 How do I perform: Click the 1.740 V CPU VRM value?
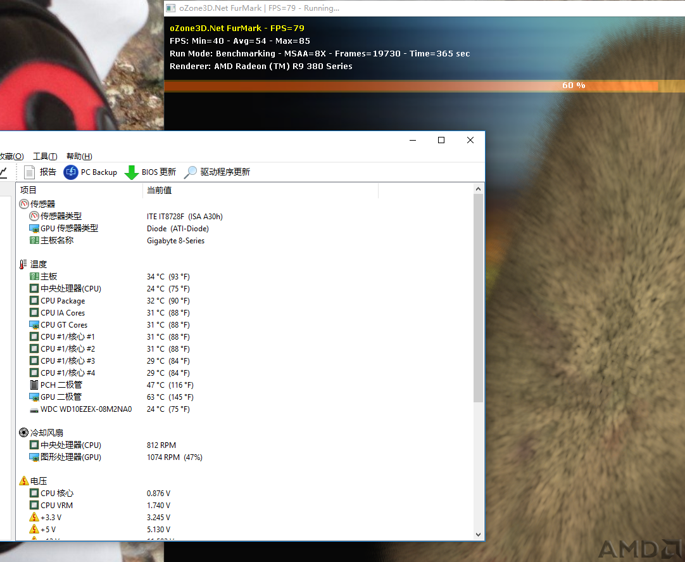[x=158, y=505]
